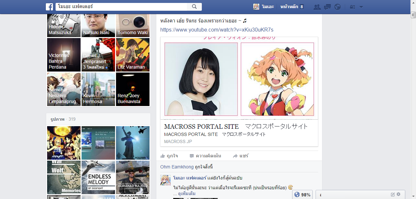416x199 pixels.
Task: Open โมเอะ profile link in top bar
Action: pos(268,7)
